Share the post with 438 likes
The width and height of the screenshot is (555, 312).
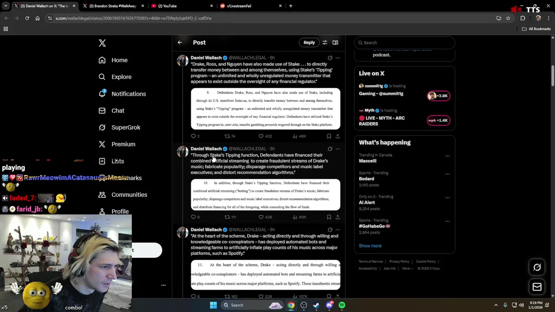(x=338, y=217)
